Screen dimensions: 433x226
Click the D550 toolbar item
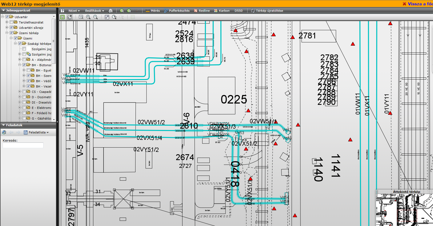(x=239, y=11)
